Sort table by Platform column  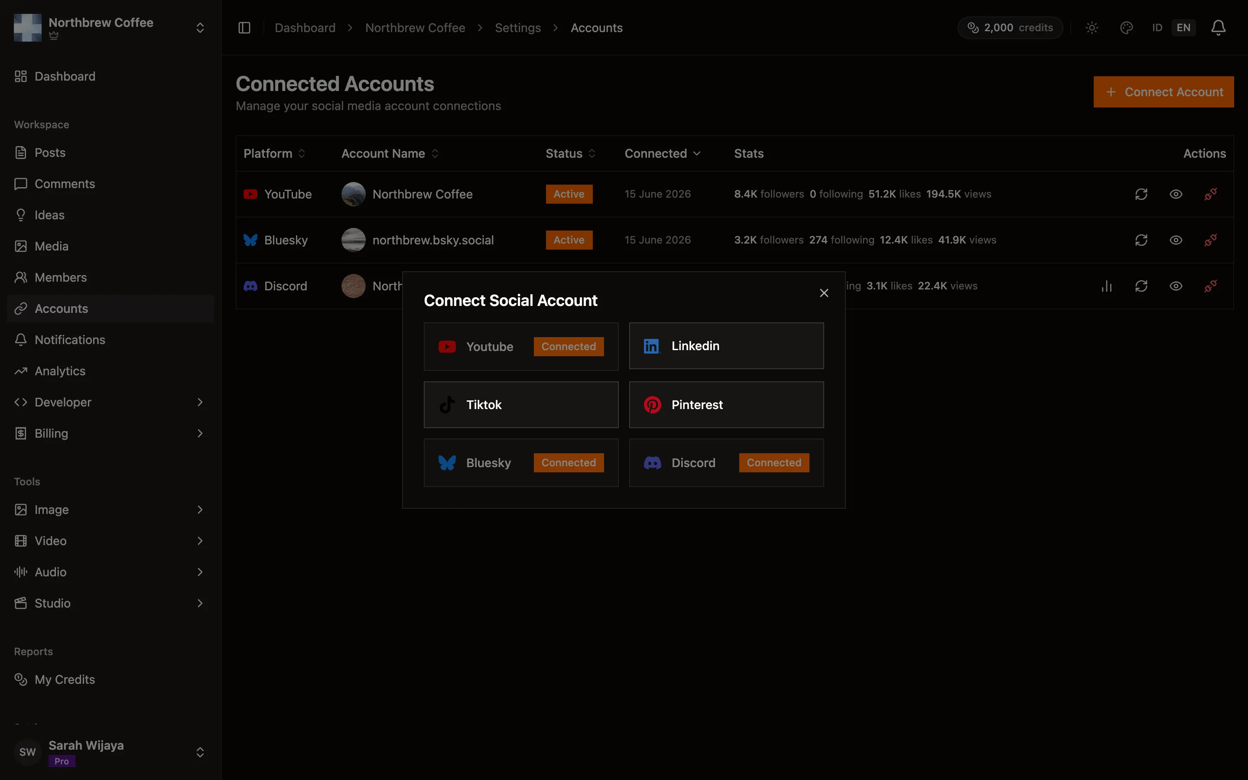click(274, 154)
